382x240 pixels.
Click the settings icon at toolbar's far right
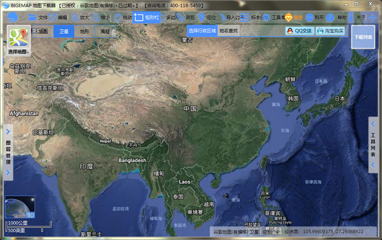click(x=373, y=18)
